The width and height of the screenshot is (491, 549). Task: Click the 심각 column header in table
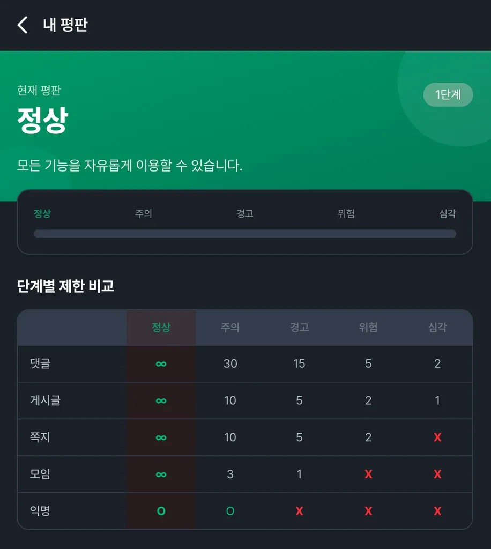coord(437,328)
